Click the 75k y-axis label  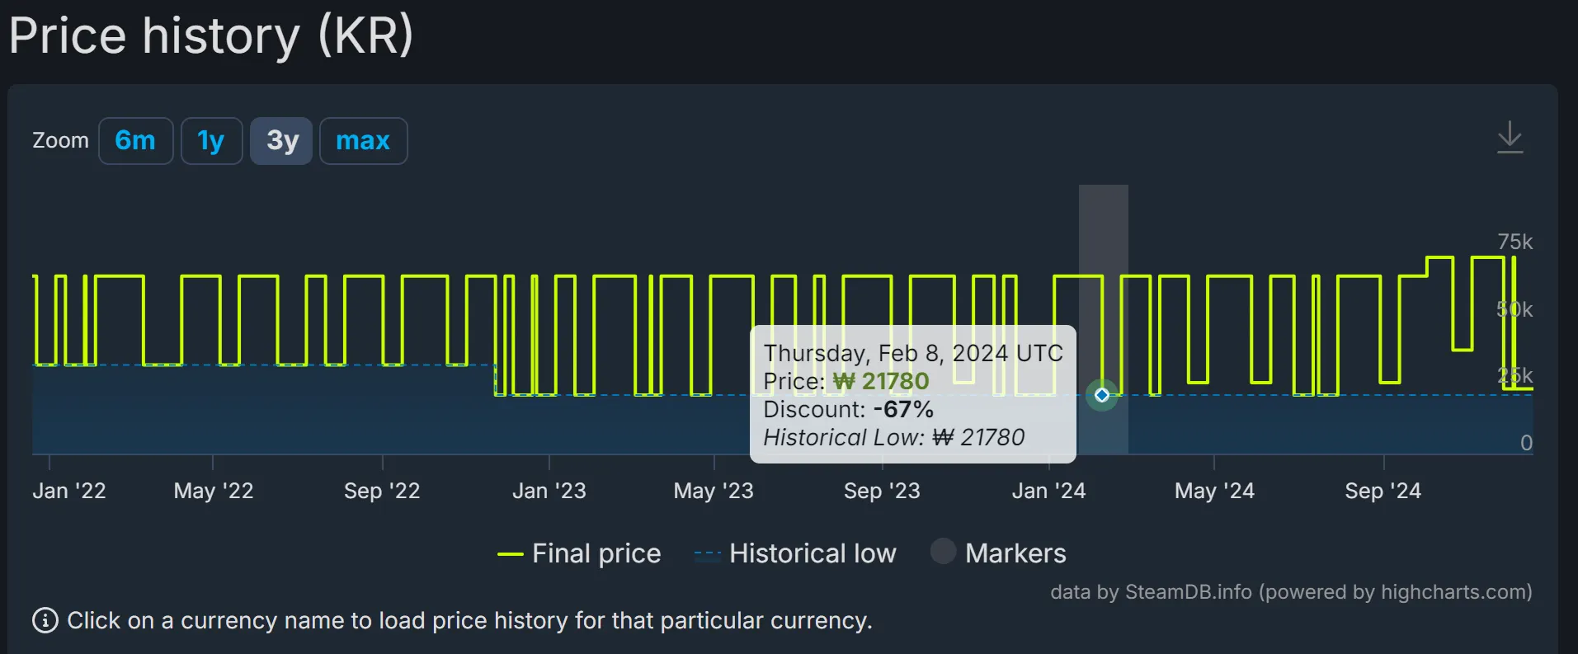1514,242
